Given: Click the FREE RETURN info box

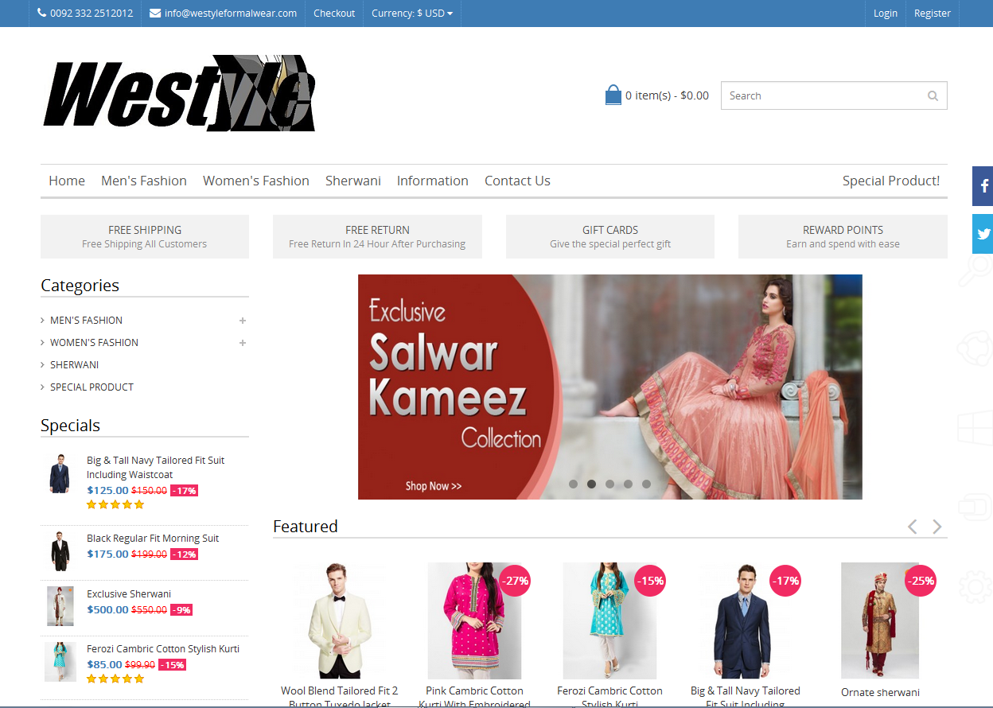Looking at the screenshot, I should (377, 236).
